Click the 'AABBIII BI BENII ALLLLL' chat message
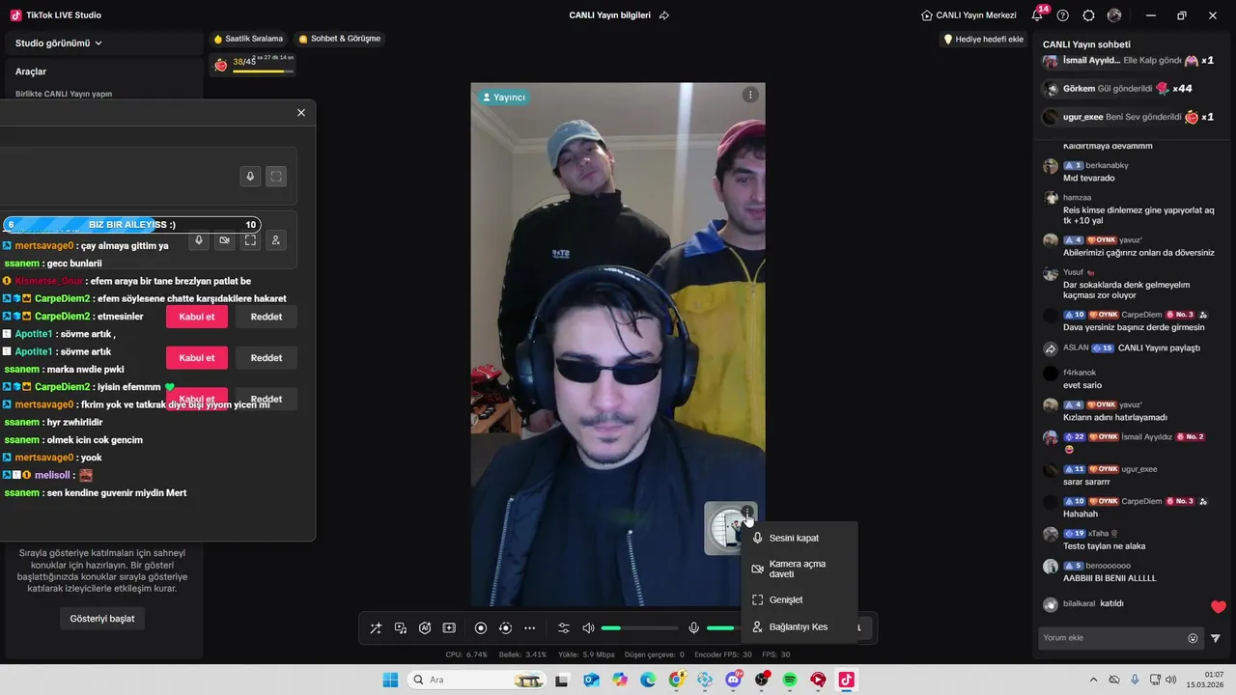The width and height of the screenshot is (1236, 695). click(1110, 578)
